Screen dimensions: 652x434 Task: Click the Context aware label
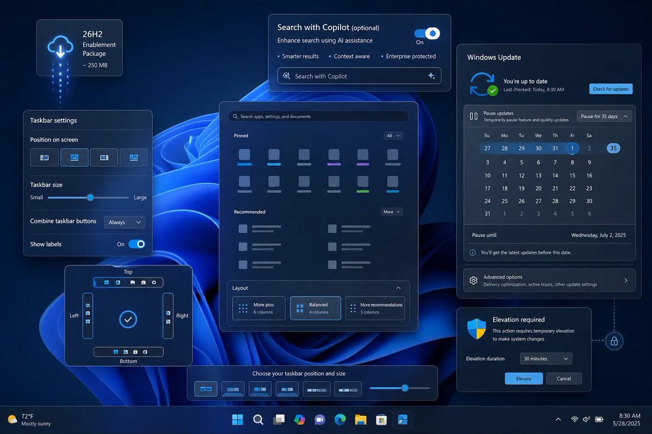click(x=352, y=56)
